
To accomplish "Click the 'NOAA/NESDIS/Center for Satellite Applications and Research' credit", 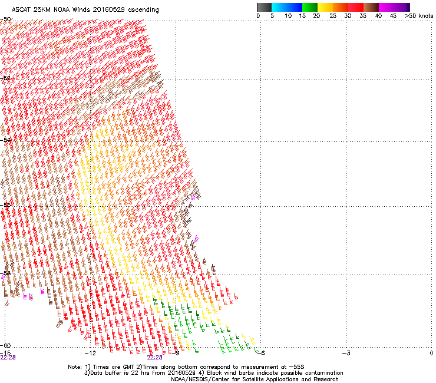I will coord(255,379).
